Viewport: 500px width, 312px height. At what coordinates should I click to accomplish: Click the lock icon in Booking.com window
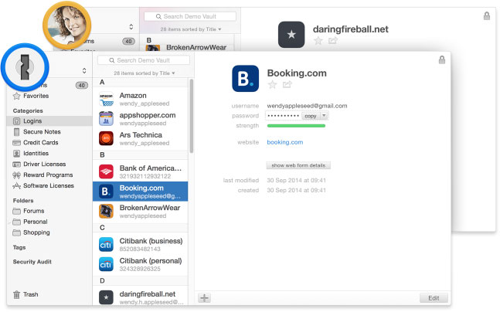(x=441, y=59)
